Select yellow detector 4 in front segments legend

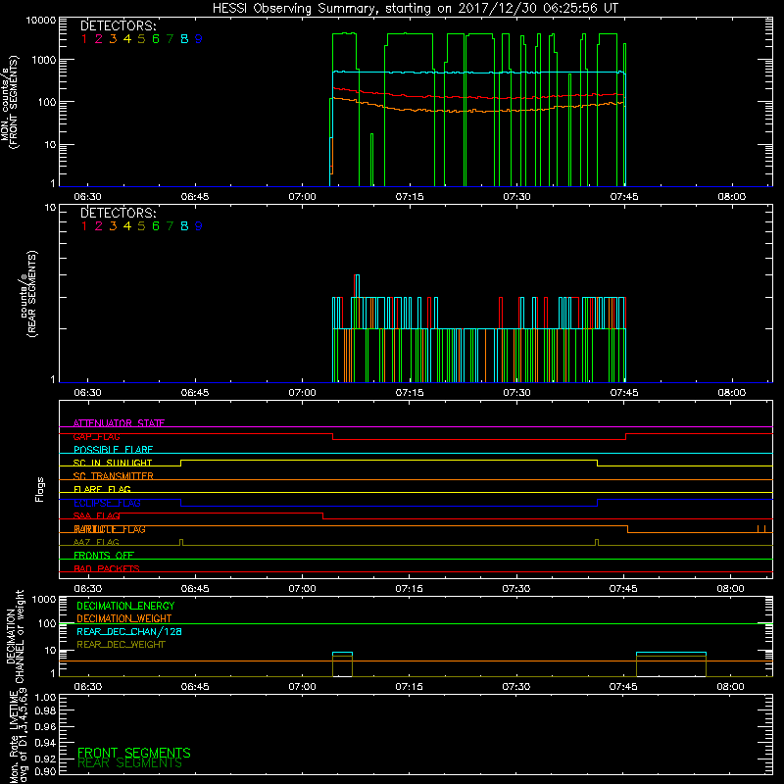(127, 38)
